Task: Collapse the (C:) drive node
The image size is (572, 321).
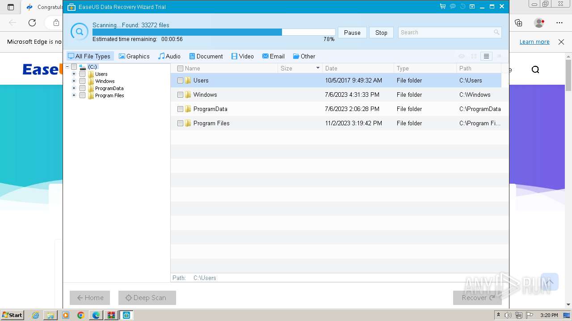Action: 67,67
